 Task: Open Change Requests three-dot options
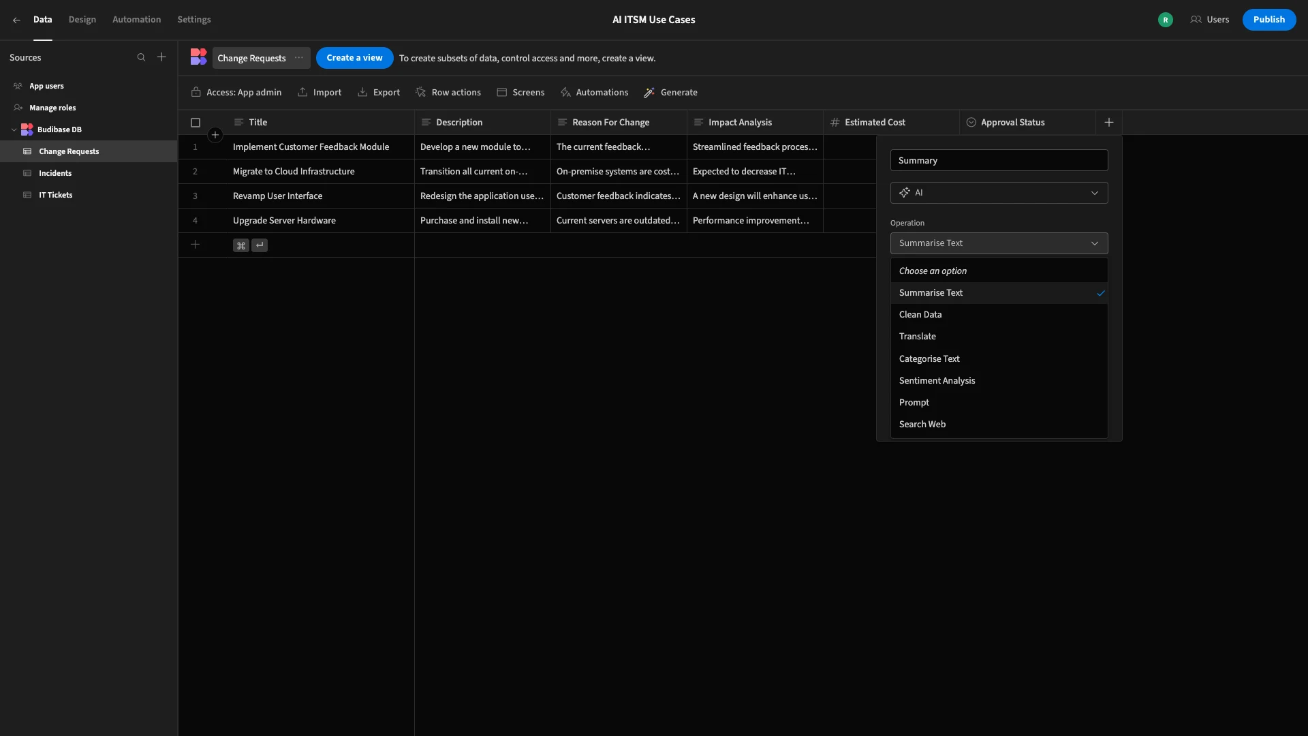pos(299,58)
